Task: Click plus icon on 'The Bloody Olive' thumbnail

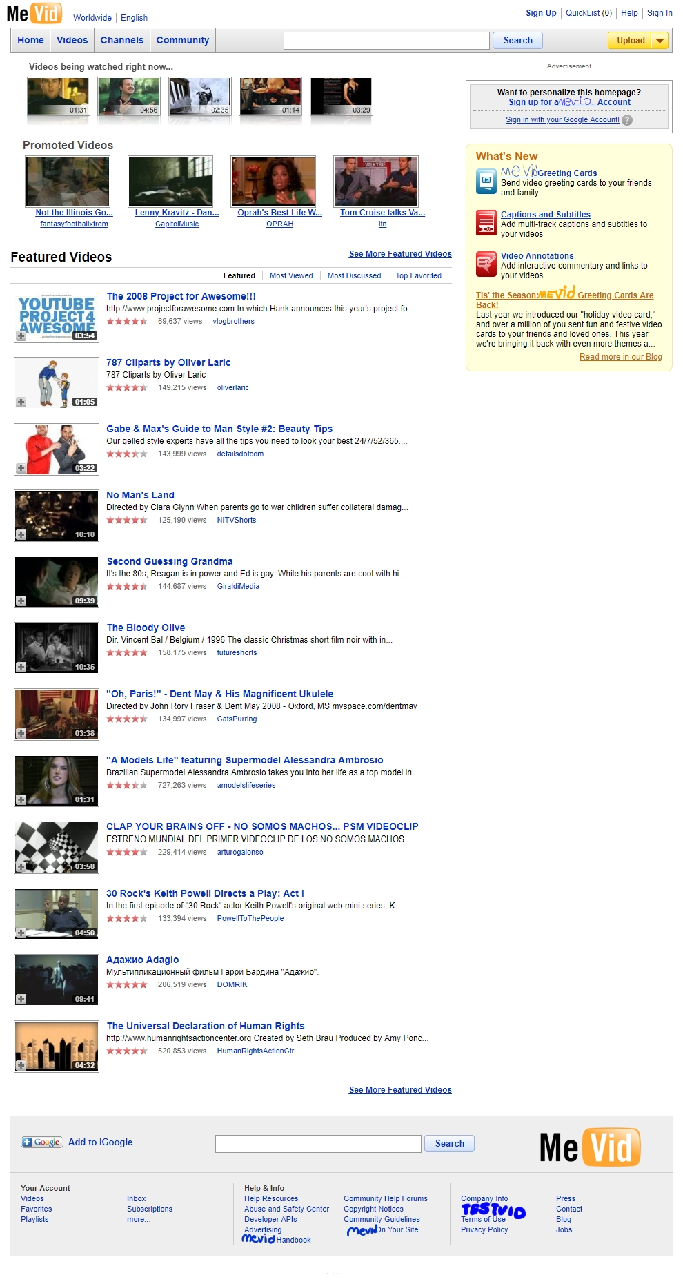Action: pos(21,667)
